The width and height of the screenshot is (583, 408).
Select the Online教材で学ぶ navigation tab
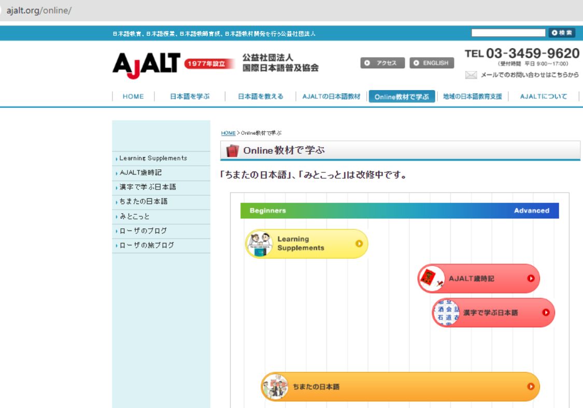click(x=402, y=97)
